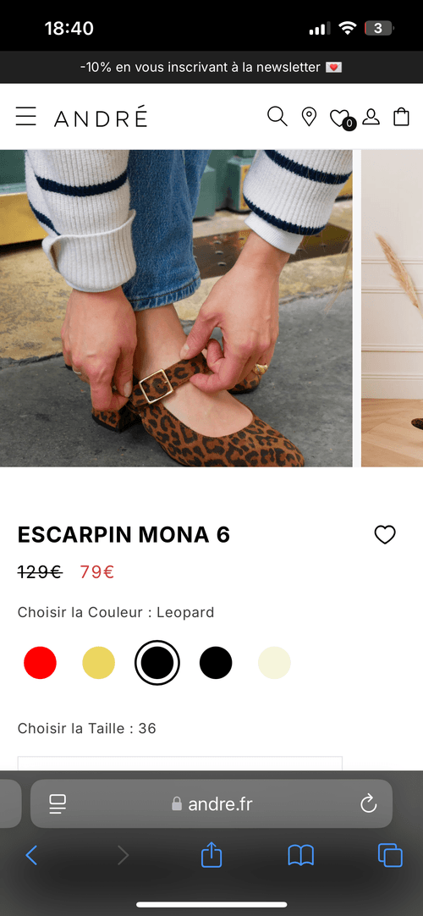
Task: Open the hamburger navigation menu
Action: pyautogui.click(x=25, y=116)
